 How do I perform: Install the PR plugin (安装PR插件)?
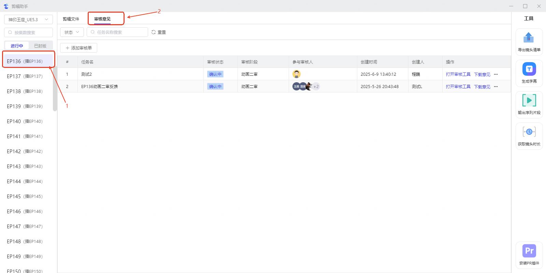[x=529, y=251]
